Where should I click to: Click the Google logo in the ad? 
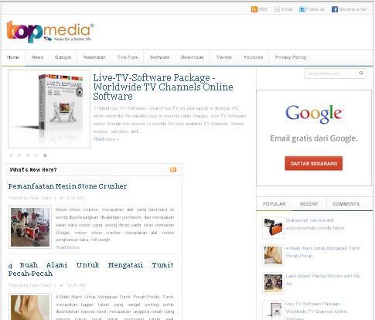pos(314,114)
